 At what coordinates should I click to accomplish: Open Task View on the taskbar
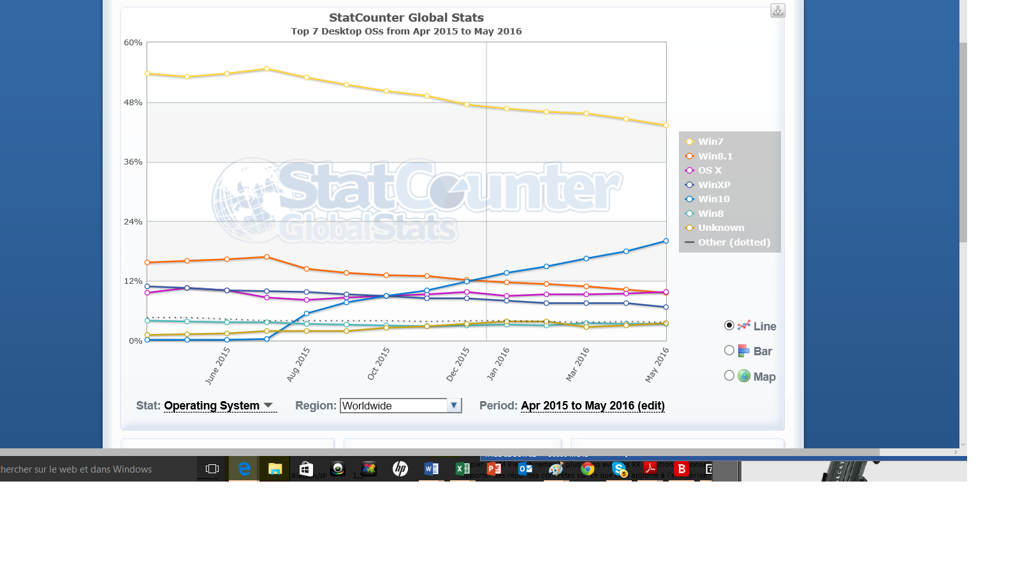212,469
